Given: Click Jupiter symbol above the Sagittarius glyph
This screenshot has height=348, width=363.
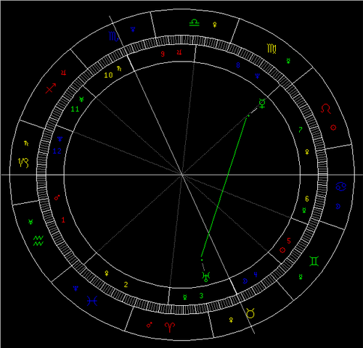Looking at the screenshot, I should point(63,72).
